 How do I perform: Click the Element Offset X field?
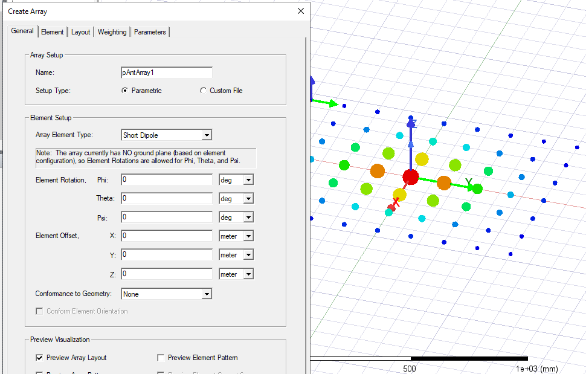click(167, 236)
